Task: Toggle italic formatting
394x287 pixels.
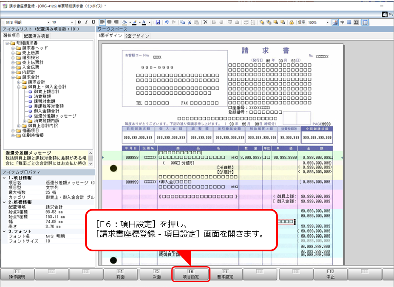Action: 86,22
